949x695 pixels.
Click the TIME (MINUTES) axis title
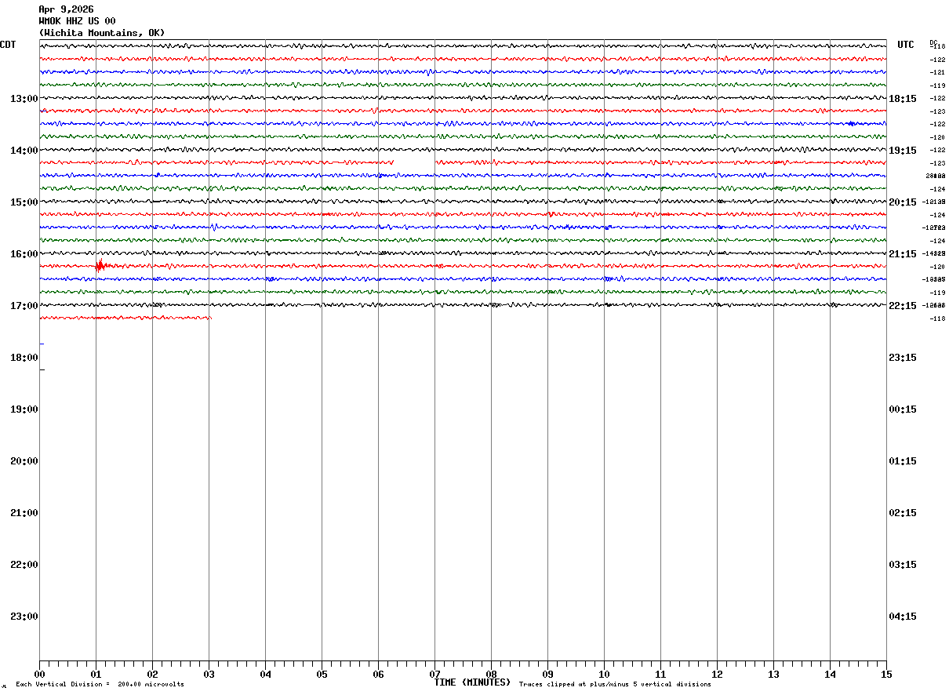472,682
